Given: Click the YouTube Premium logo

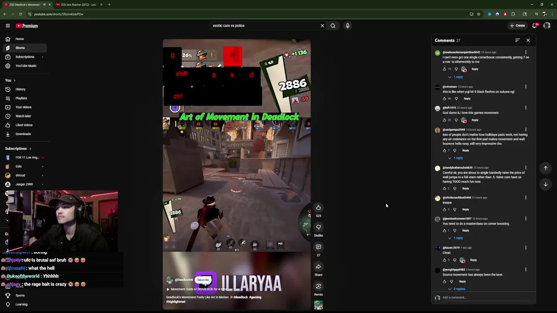Looking at the screenshot, I should [27, 26].
